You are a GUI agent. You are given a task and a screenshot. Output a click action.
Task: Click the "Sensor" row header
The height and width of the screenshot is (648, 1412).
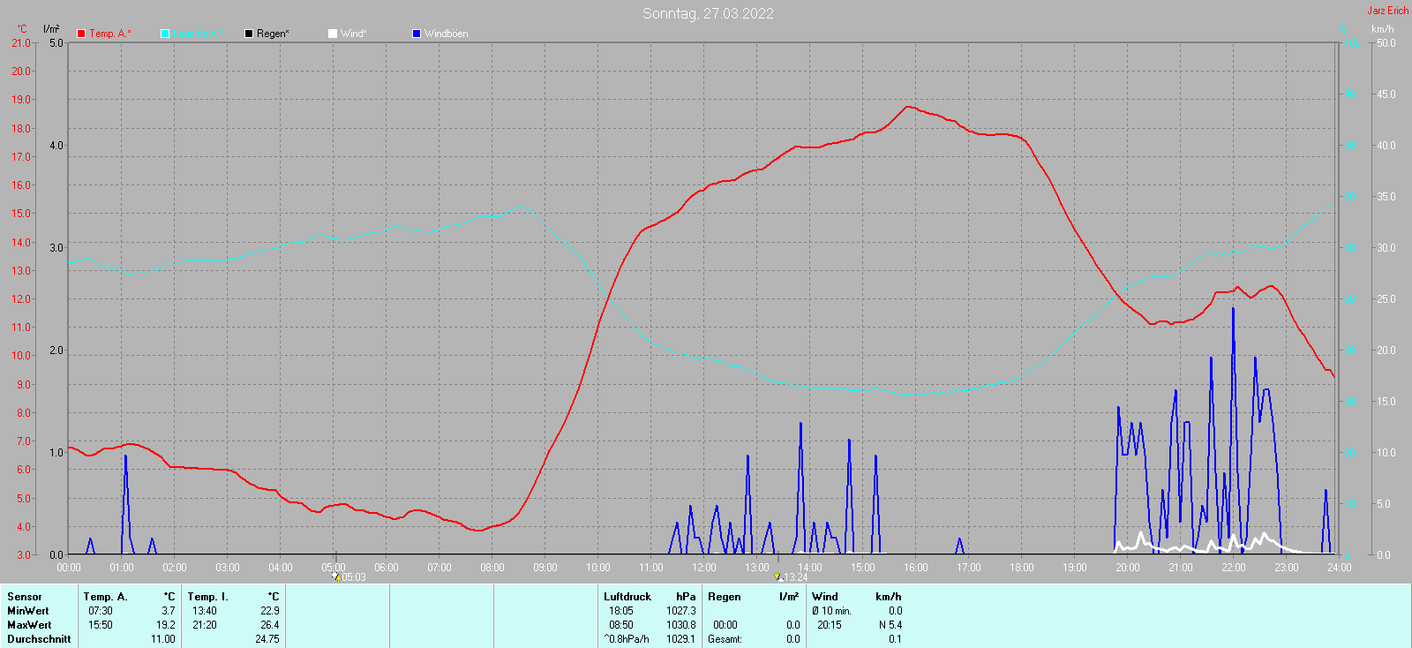(25, 597)
